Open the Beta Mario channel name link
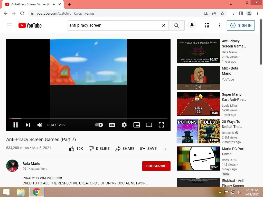 tap(31, 164)
